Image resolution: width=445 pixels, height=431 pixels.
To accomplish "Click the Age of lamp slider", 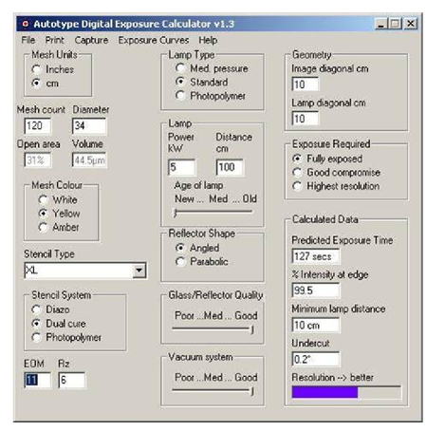I will (x=213, y=212).
